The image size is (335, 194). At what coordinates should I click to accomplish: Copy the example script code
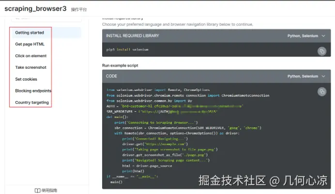tap(322, 92)
